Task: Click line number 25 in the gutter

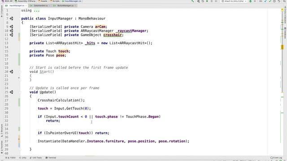Action: [6, 92]
